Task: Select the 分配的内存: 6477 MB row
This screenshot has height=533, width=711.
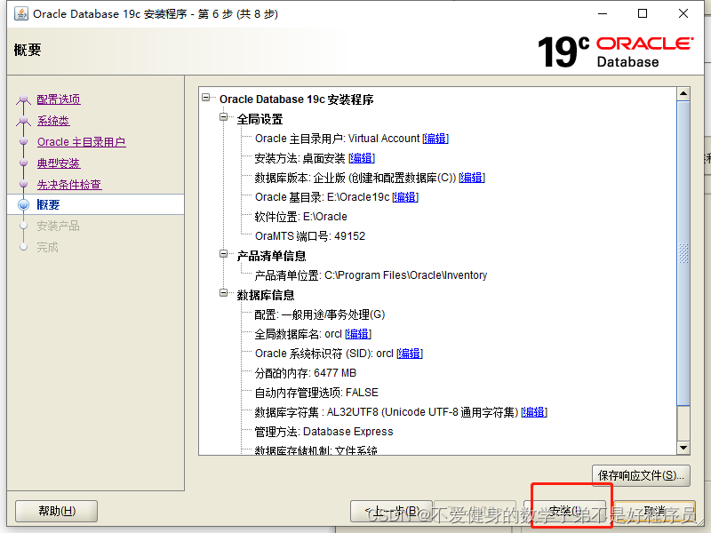Action: click(306, 373)
